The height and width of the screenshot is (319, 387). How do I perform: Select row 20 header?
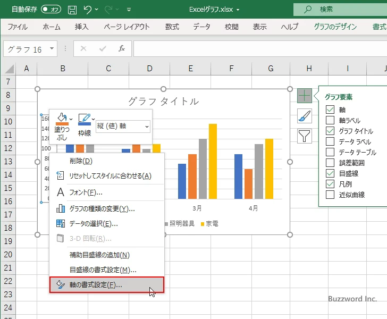pos(8,254)
